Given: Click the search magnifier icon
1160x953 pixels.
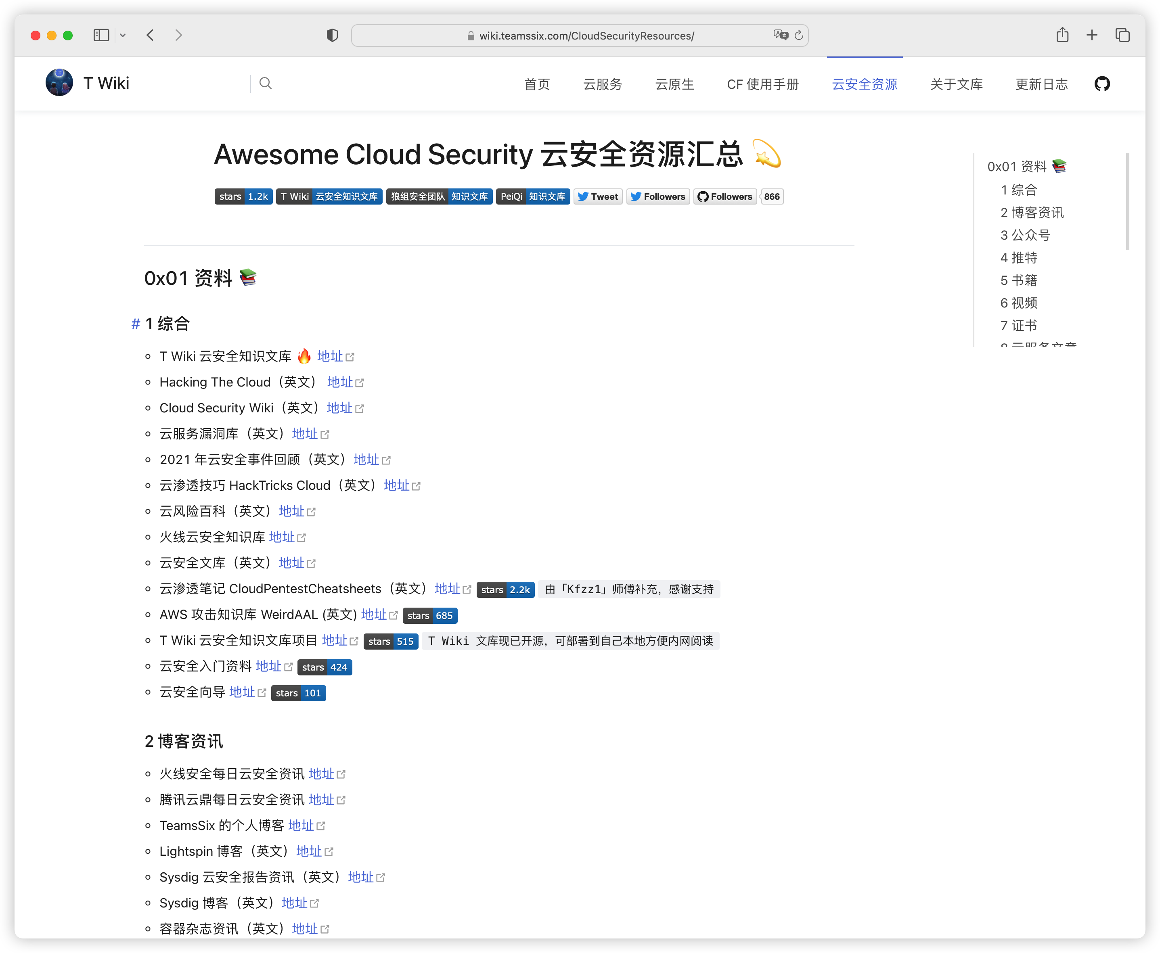Looking at the screenshot, I should [265, 84].
